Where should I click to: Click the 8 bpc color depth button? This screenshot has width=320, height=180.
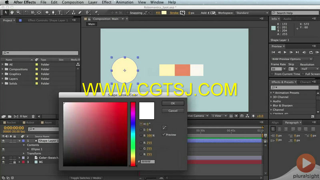[x=24, y=116]
